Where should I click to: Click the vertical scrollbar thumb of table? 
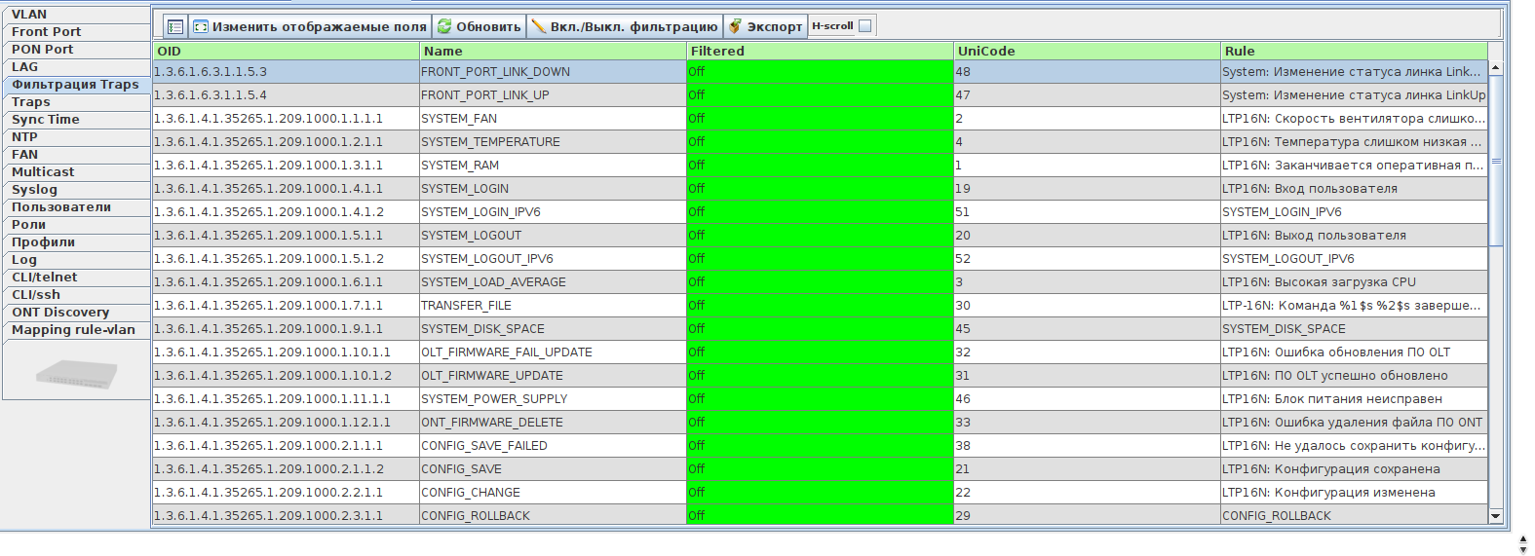click(x=1496, y=161)
